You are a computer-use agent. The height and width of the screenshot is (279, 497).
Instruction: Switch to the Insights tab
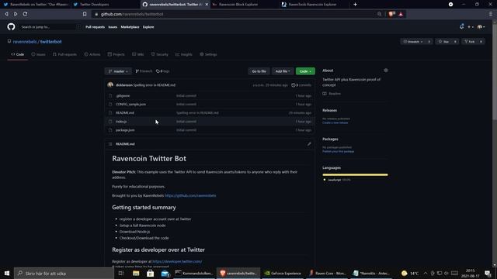(x=184, y=54)
